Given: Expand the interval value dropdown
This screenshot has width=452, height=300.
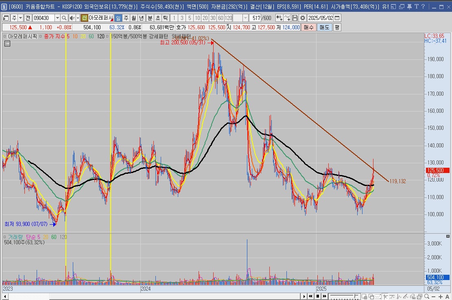Looking at the screenshot, I should [x=245, y=18].
